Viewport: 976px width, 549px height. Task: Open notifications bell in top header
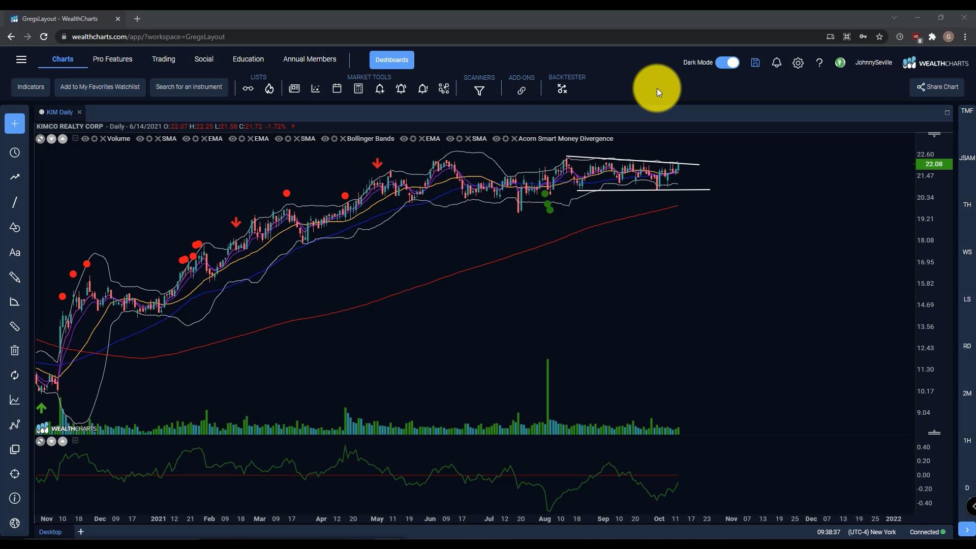coord(777,63)
